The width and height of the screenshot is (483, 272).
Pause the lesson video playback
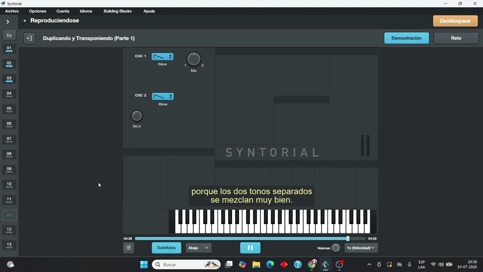tap(250, 248)
